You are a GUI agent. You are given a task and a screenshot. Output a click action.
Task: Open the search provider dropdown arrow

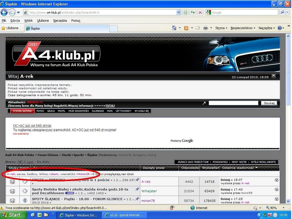(287, 13)
